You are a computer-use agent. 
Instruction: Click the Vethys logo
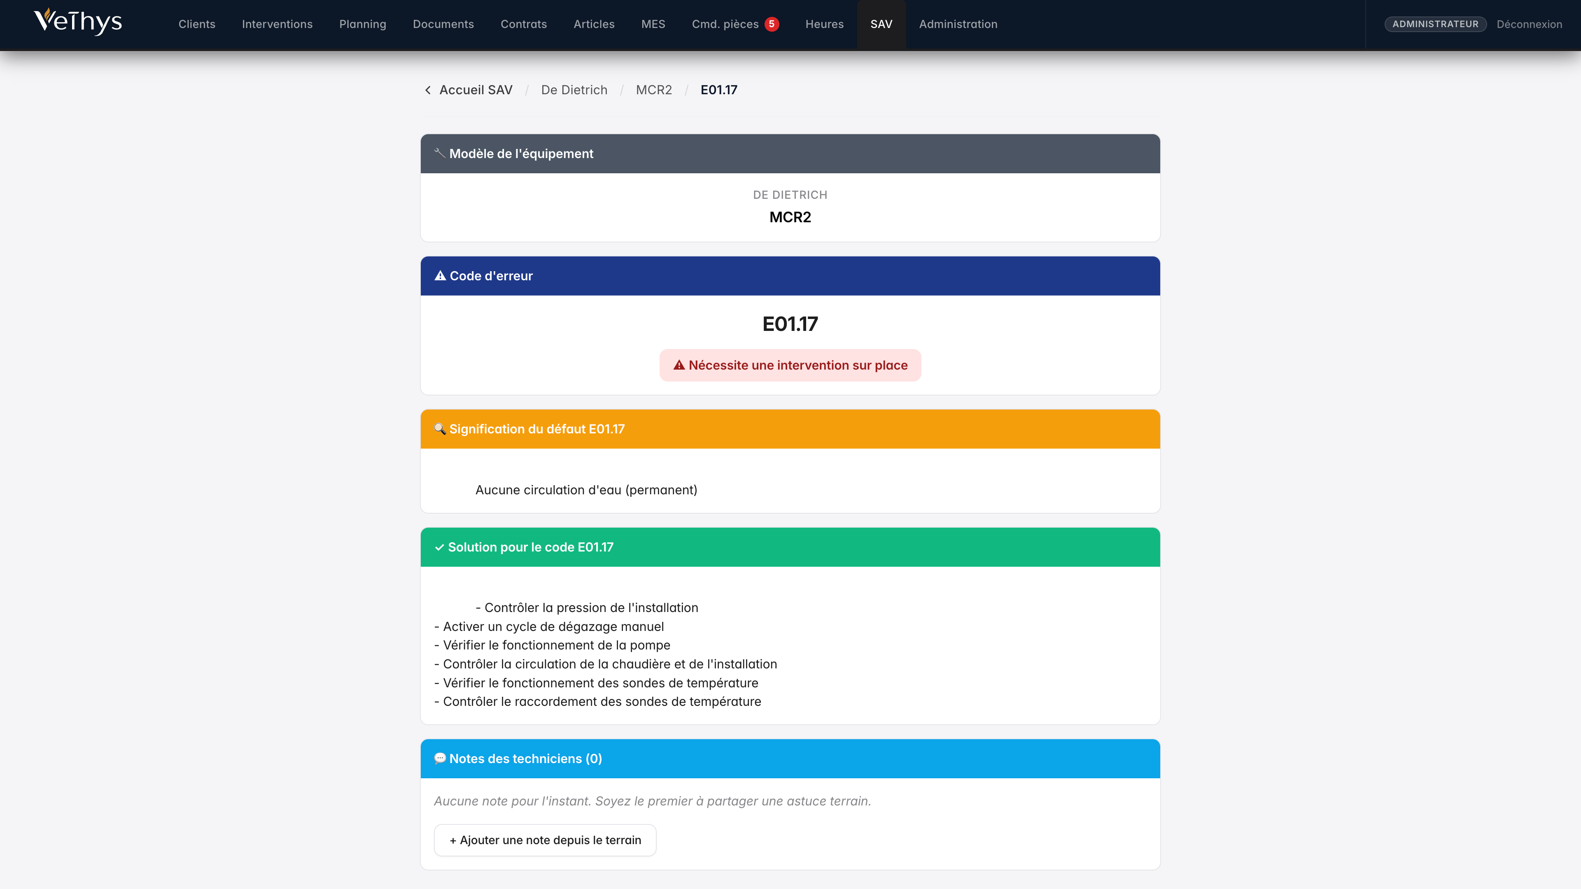coord(78,22)
